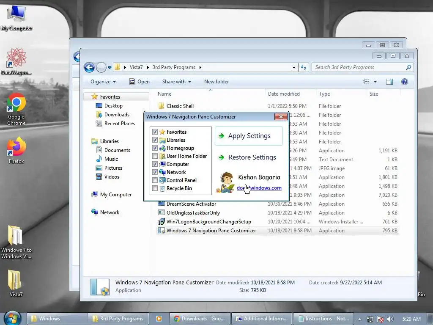The width and height of the screenshot is (433, 325).
Task: Launch the Firefox desktop shortcut
Action: tap(16, 150)
